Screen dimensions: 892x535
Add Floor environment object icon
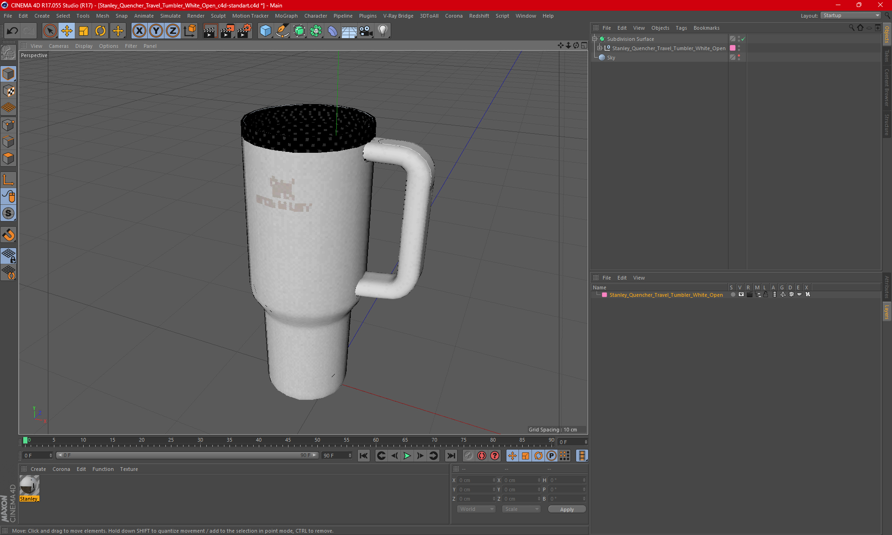click(349, 31)
